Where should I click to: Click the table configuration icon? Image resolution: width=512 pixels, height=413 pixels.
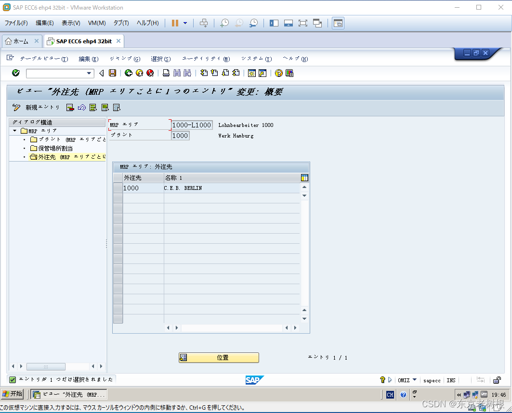304,177
